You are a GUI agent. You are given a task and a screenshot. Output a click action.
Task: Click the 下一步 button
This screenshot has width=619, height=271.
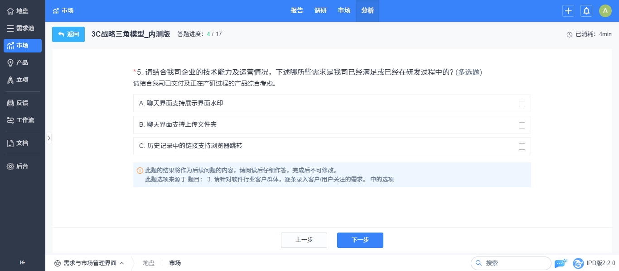click(x=360, y=240)
